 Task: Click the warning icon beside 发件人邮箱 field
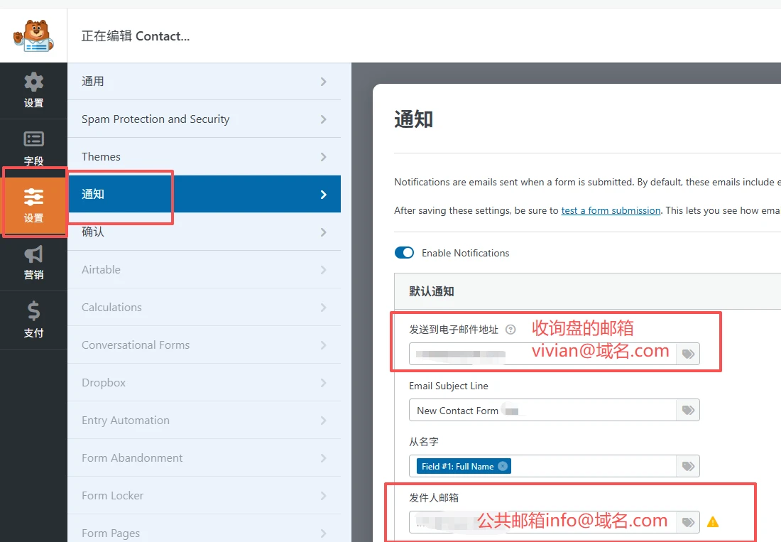click(713, 521)
